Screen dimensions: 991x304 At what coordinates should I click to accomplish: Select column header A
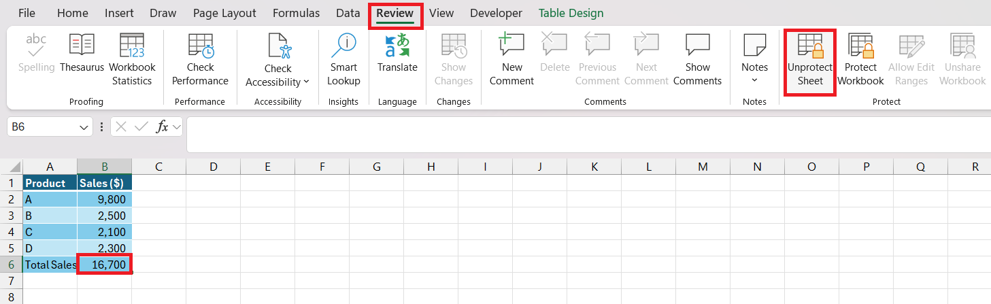(x=50, y=167)
